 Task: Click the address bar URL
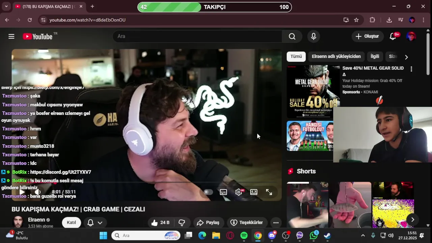point(87,20)
